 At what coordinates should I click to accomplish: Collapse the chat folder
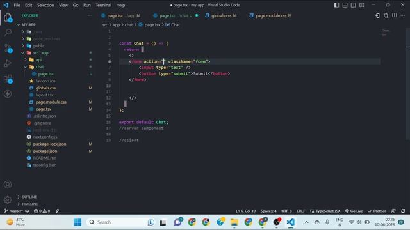(x=40, y=66)
